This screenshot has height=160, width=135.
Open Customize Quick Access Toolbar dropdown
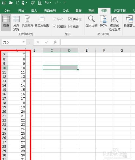pyautogui.click(x=65, y=3)
